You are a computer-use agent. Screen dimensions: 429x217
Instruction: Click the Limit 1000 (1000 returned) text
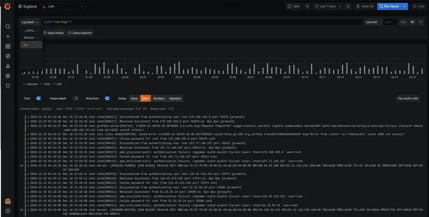coord(79,109)
